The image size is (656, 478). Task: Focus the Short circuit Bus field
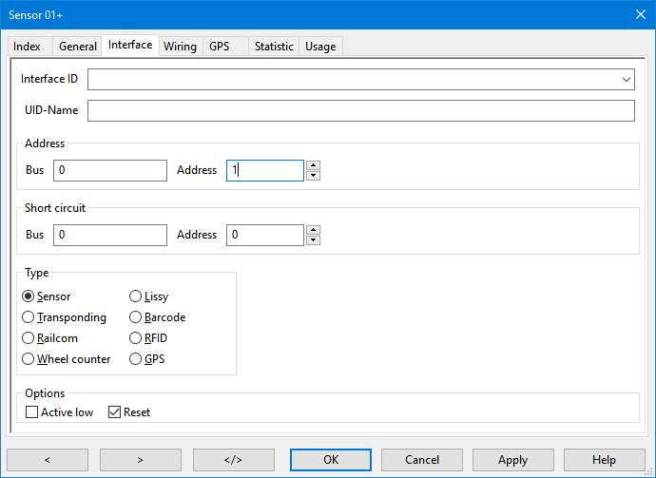click(110, 235)
